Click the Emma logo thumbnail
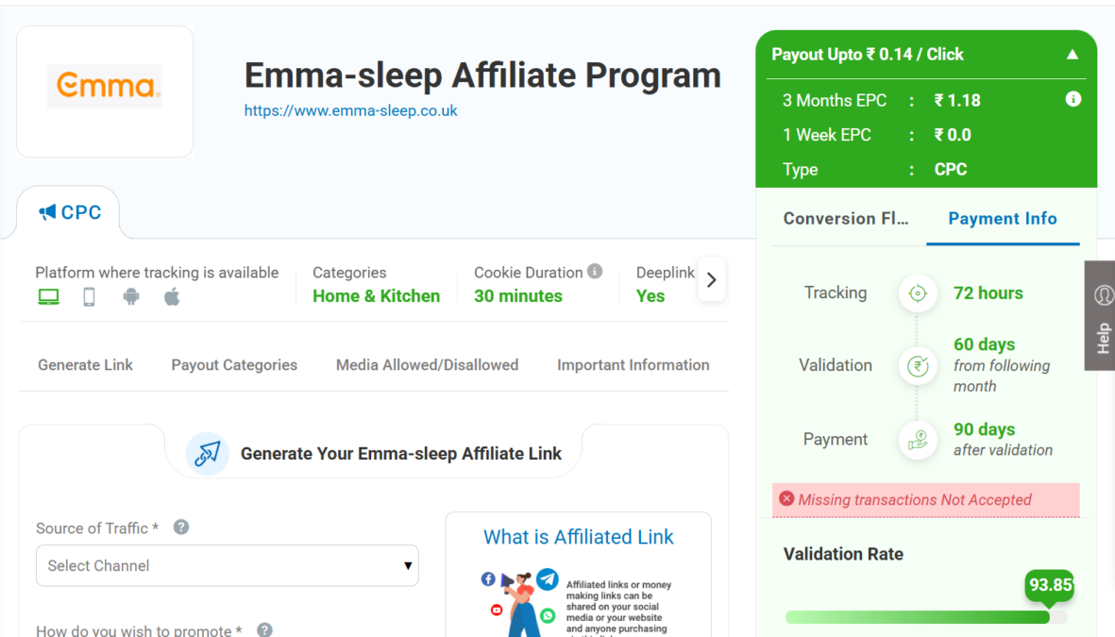Image resolution: width=1115 pixels, height=637 pixels. point(105,86)
